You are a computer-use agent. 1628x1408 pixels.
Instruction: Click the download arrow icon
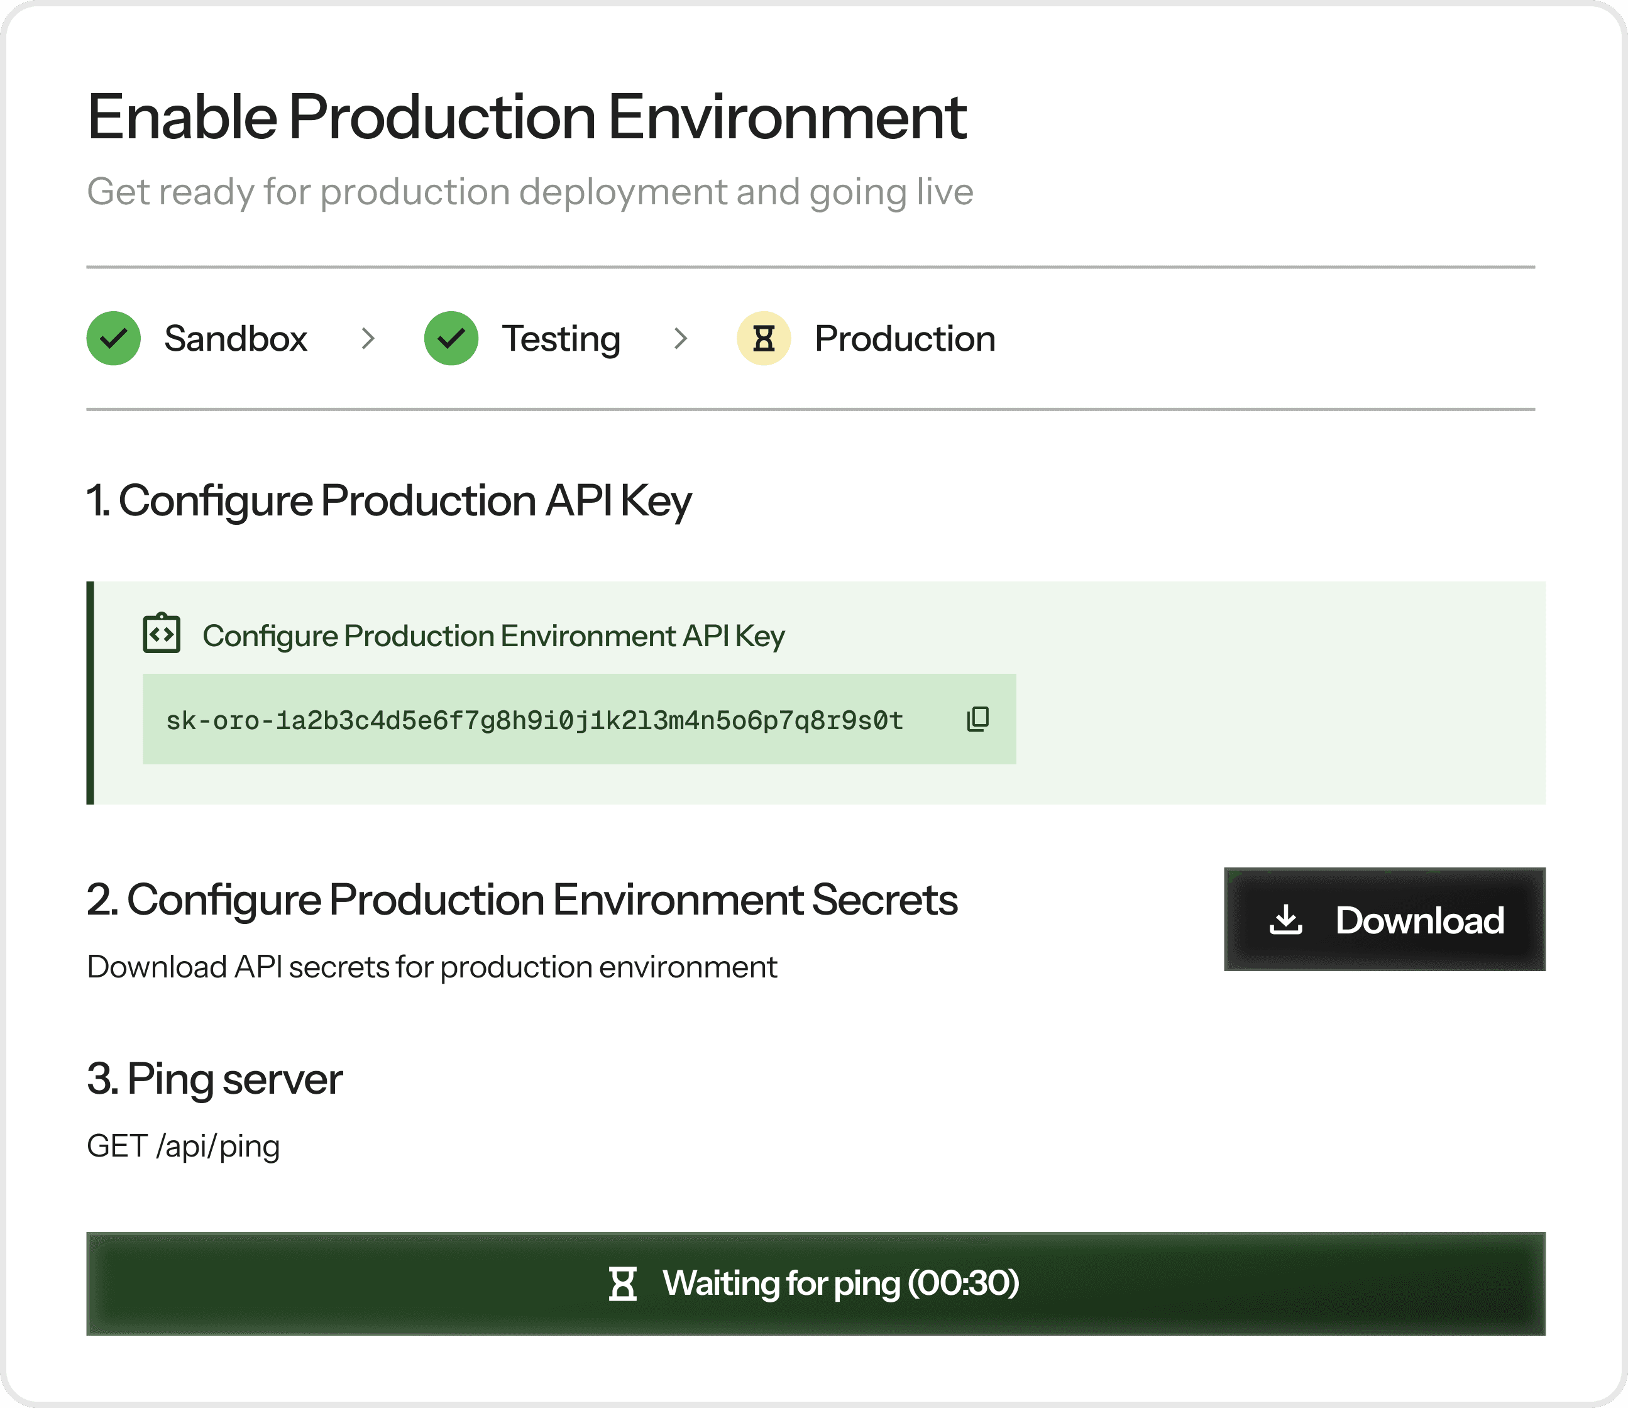[1285, 919]
